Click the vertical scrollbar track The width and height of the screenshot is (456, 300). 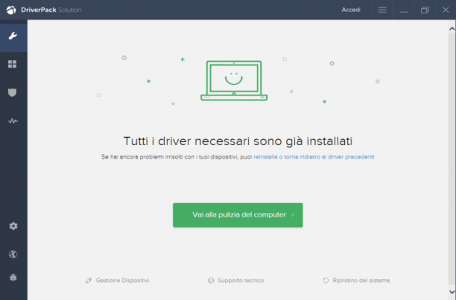452,160
